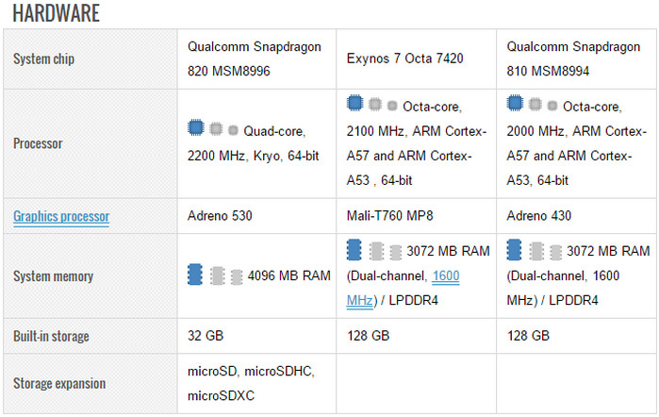Click the blue processor chip icon beside Quad-core
The height and width of the screenshot is (417, 659).
(196, 127)
